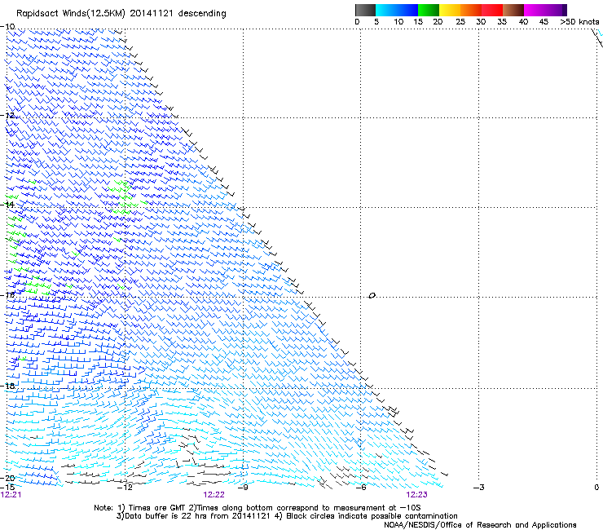Click the '25' label under the color scale
The image size is (603, 530).
[460, 22]
